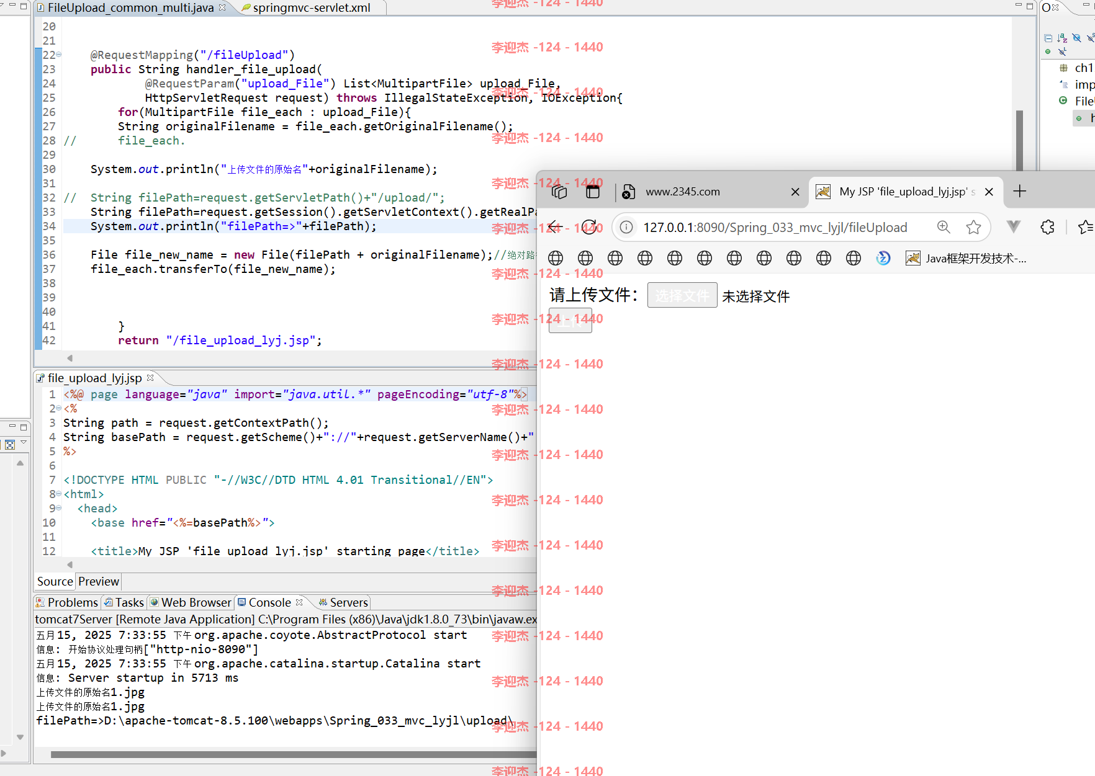Image resolution: width=1095 pixels, height=776 pixels.
Task: Toggle hide local types in the Outline panel
Action: pos(1062,51)
